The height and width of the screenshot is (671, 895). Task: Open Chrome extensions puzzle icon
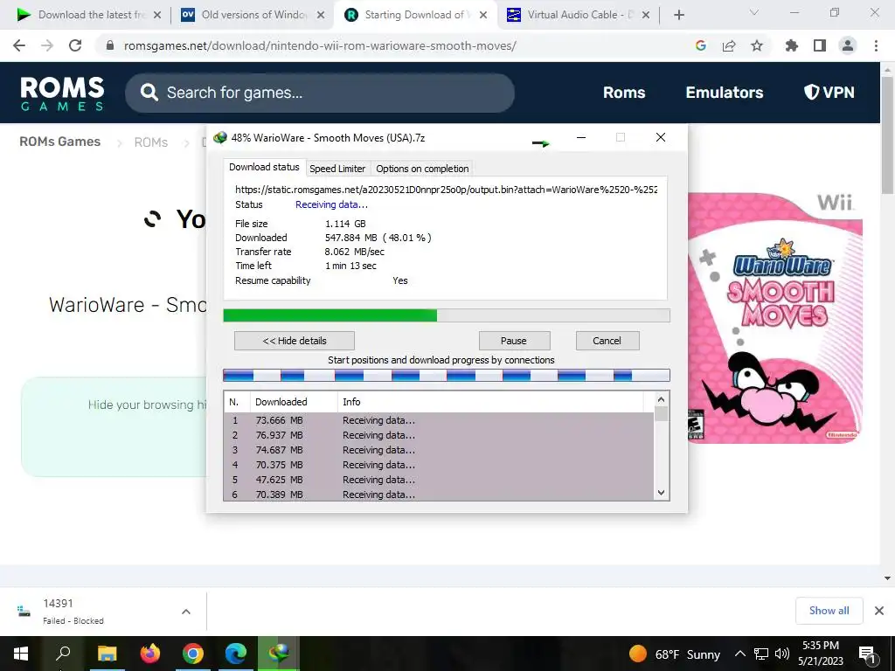(x=792, y=45)
